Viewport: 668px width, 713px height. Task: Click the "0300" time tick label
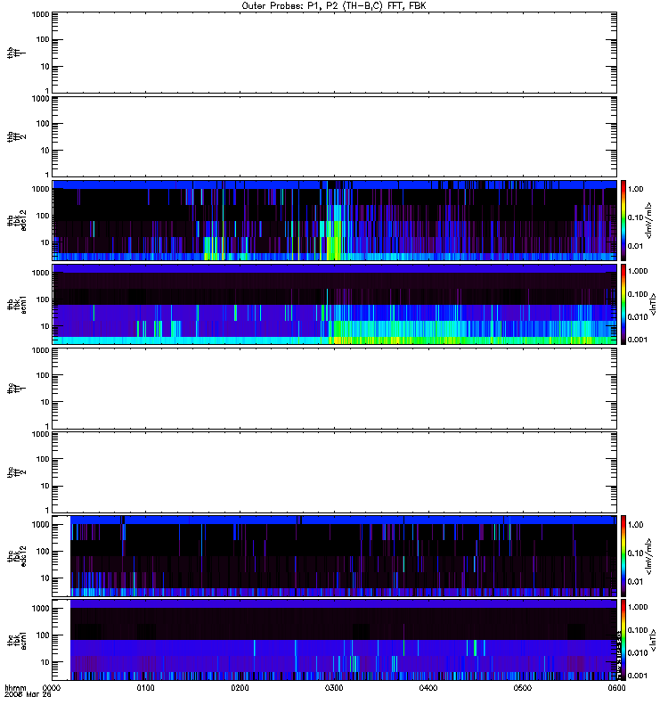334,687
